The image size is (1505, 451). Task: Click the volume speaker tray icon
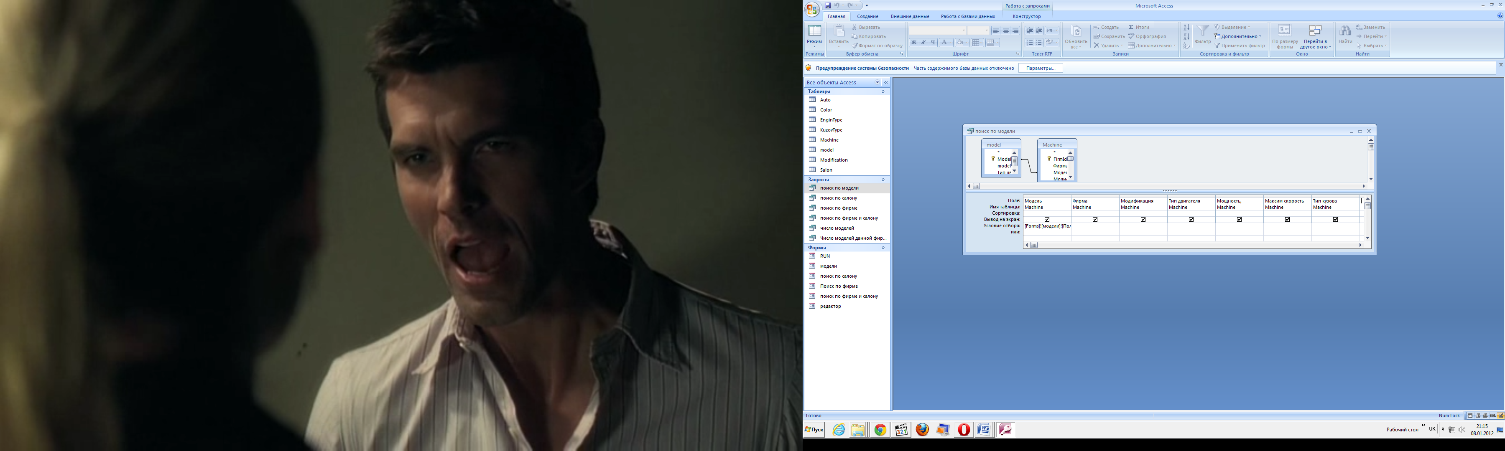pos(1462,429)
